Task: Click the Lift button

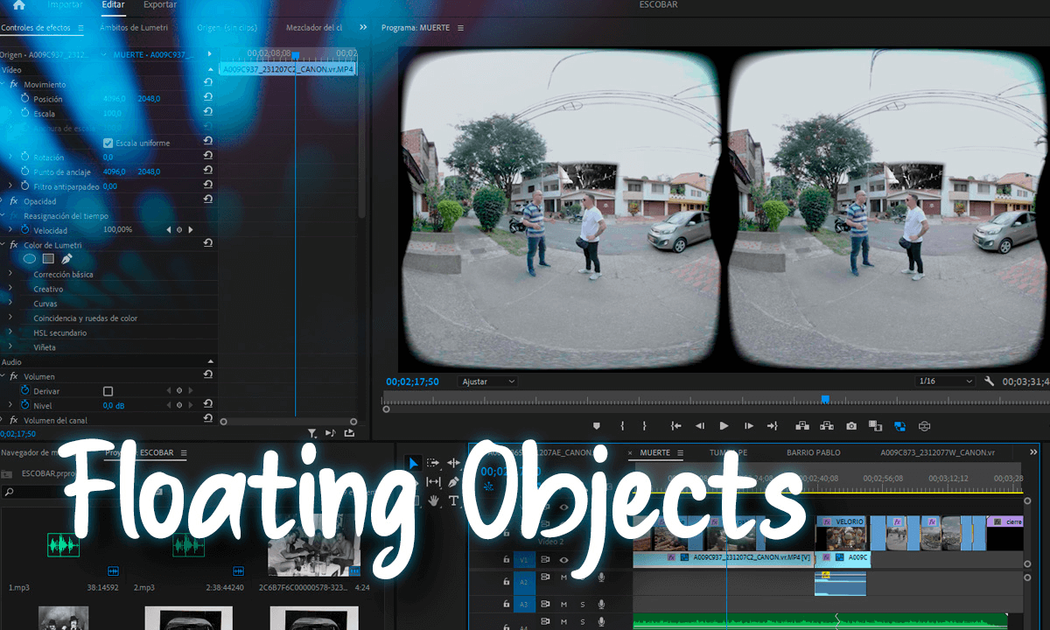Action: [801, 426]
